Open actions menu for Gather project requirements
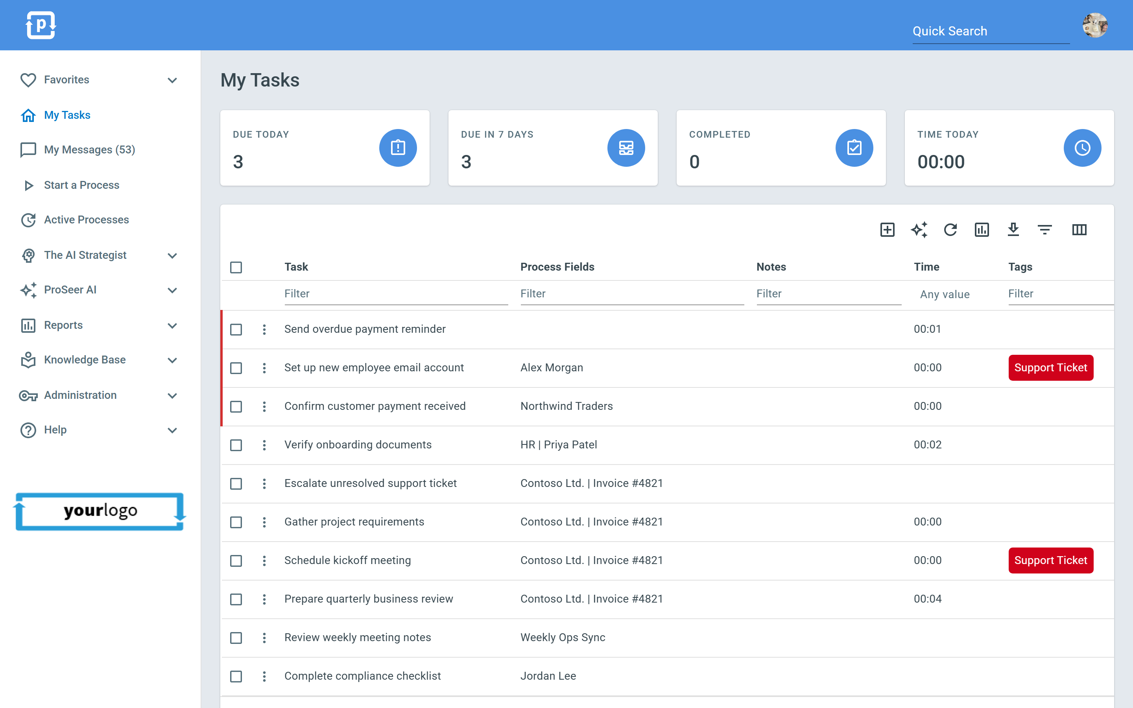 [264, 522]
